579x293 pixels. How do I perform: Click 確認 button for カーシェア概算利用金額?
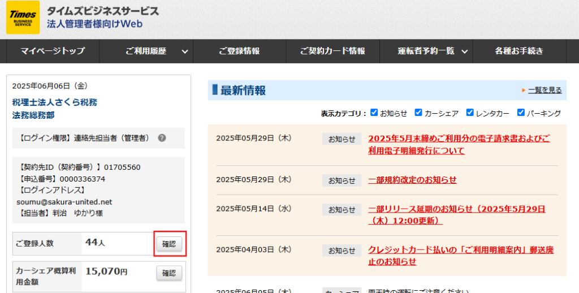169,273
